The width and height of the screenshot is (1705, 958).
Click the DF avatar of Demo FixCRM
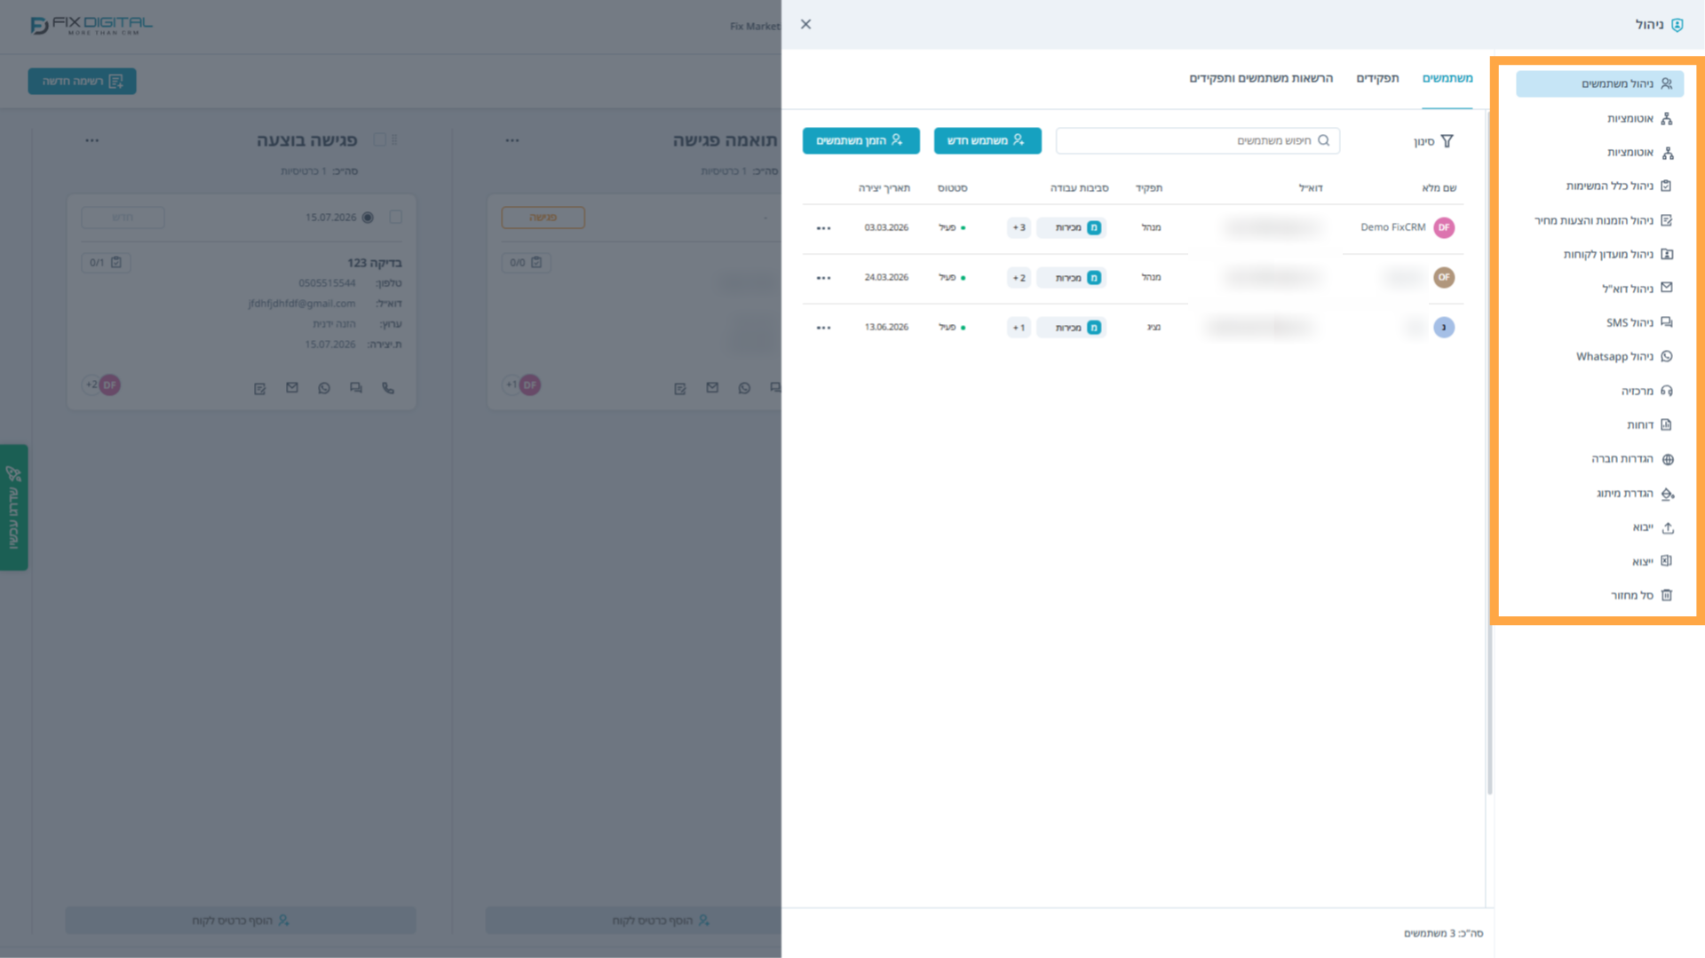1444,227
